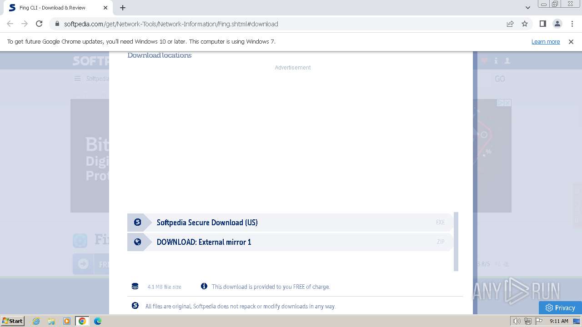Click the 4.1 MB file size text

(x=164, y=287)
